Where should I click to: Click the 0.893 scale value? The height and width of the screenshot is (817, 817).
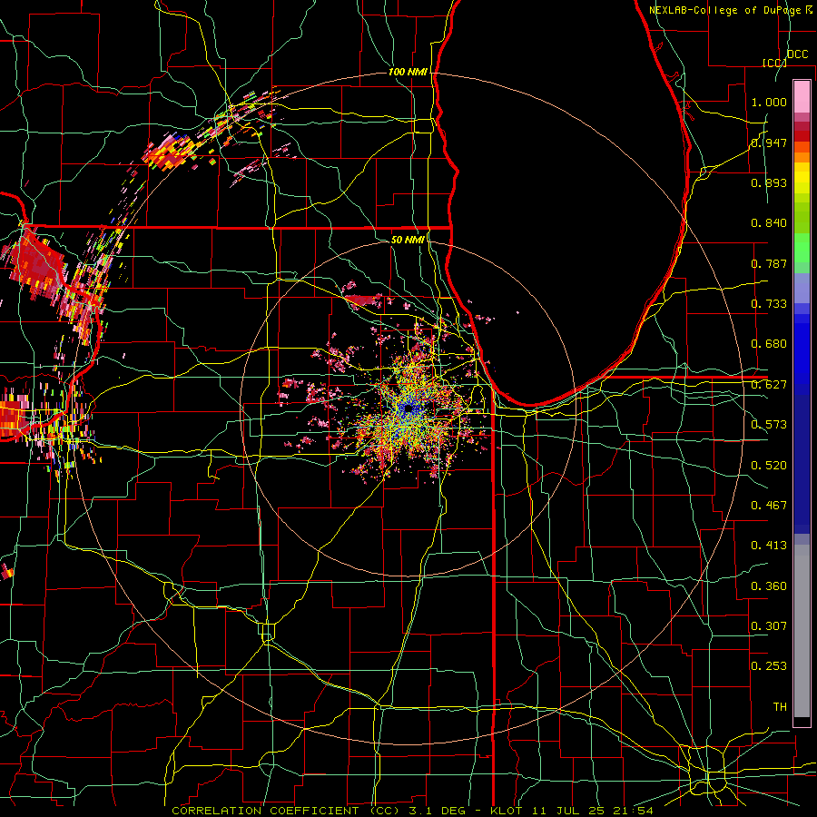pos(769,182)
